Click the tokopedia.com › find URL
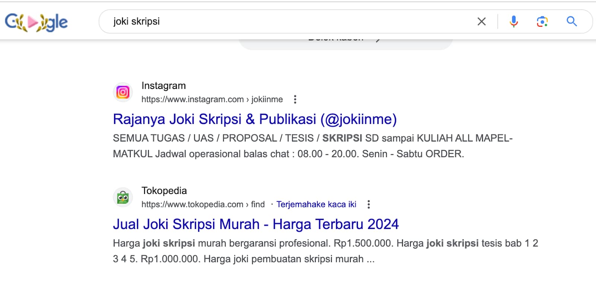 pos(203,204)
